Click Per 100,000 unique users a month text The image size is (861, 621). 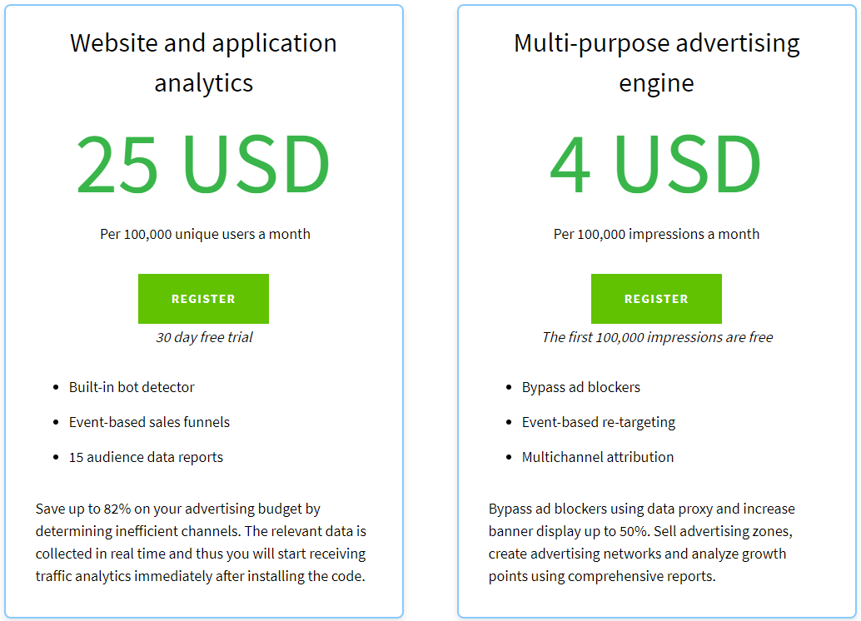coord(204,234)
